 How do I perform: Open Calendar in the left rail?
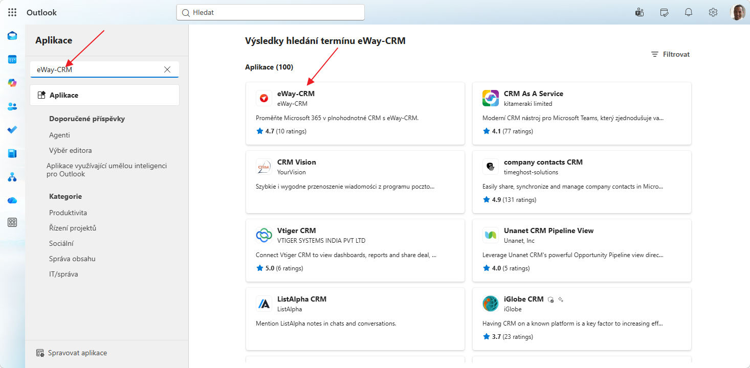coord(12,59)
